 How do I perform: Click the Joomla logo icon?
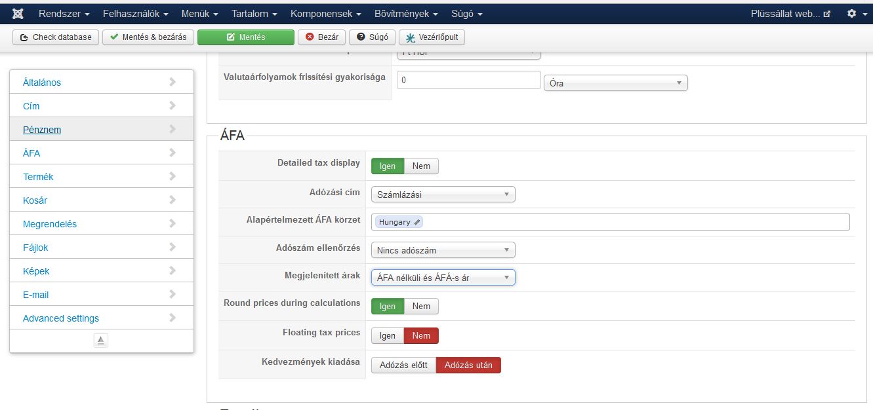pyautogui.click(x=18, y=13)
